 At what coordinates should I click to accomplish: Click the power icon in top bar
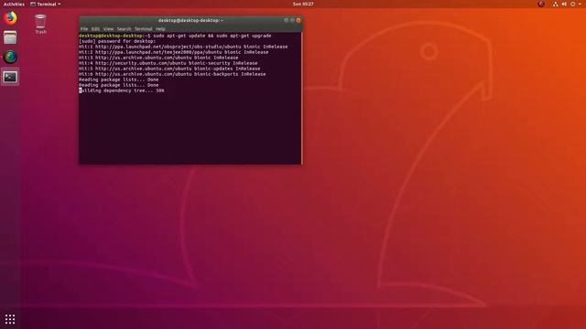(572, 4)
